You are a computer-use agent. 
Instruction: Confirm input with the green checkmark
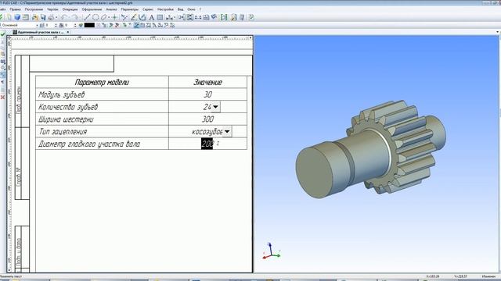point(3,34)
